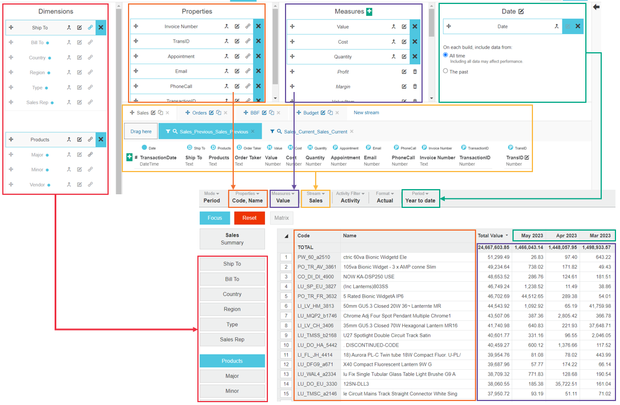The height and width of the screenshot is (405, 620).
Task: Edit the Cost measure
Action: [x=404, y=41]
